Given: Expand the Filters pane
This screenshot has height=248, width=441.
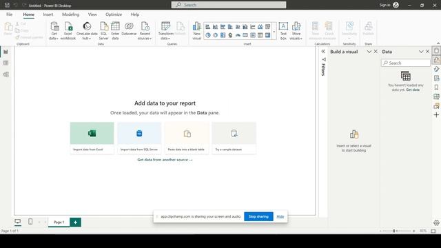Looking at the screenshot, I should pos(323,52).
